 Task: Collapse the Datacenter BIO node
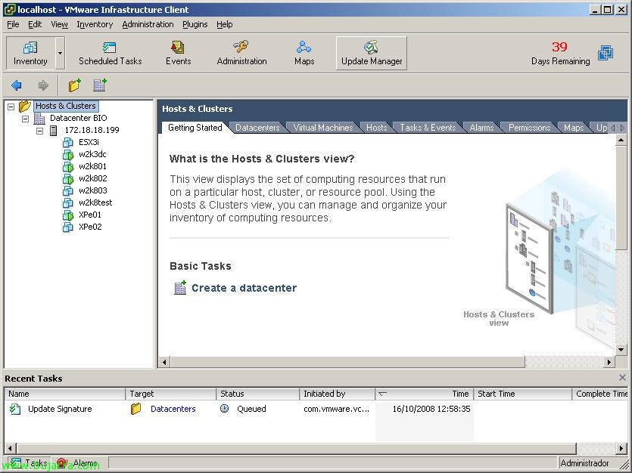pyautogui.click(x=26, y=119)
